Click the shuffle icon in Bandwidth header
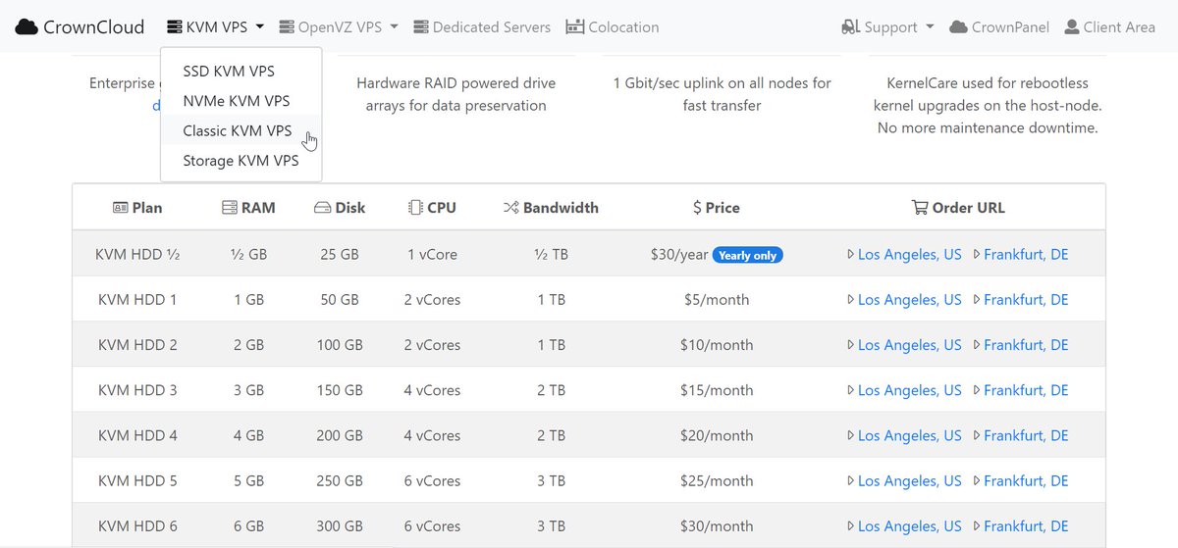 [x=510, y=208]
